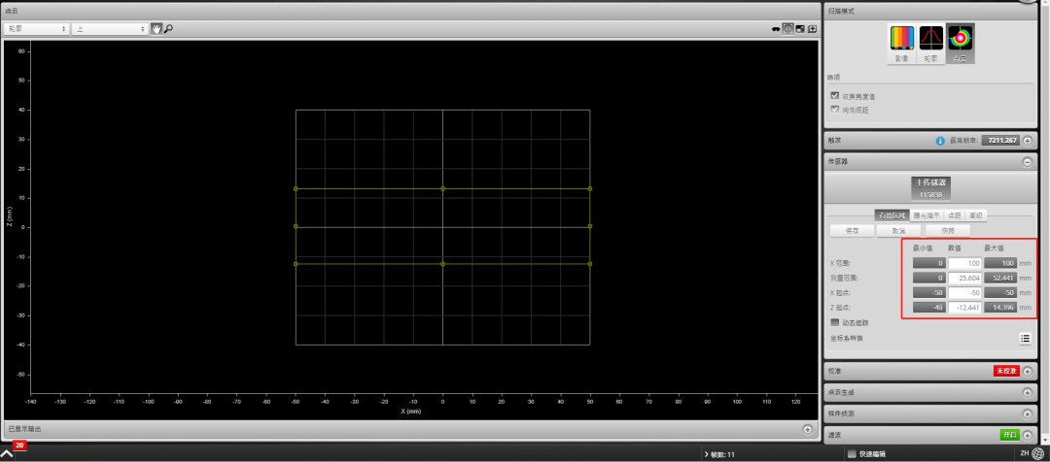Screen dimensions: 1050x462
Task: Click the red 未校准 status label
Action: 1006,371
